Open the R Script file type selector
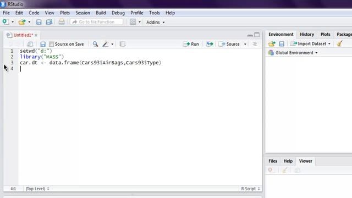 (250, 189)
